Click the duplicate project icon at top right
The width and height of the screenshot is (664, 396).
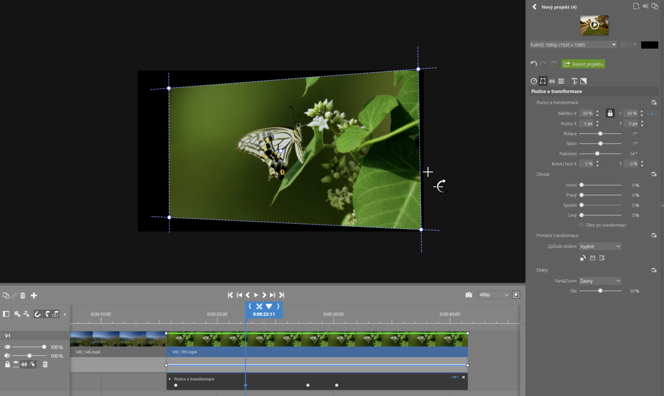pos(655,6)
